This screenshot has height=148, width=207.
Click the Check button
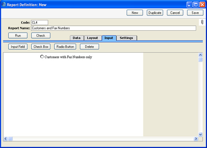[41, 35]
